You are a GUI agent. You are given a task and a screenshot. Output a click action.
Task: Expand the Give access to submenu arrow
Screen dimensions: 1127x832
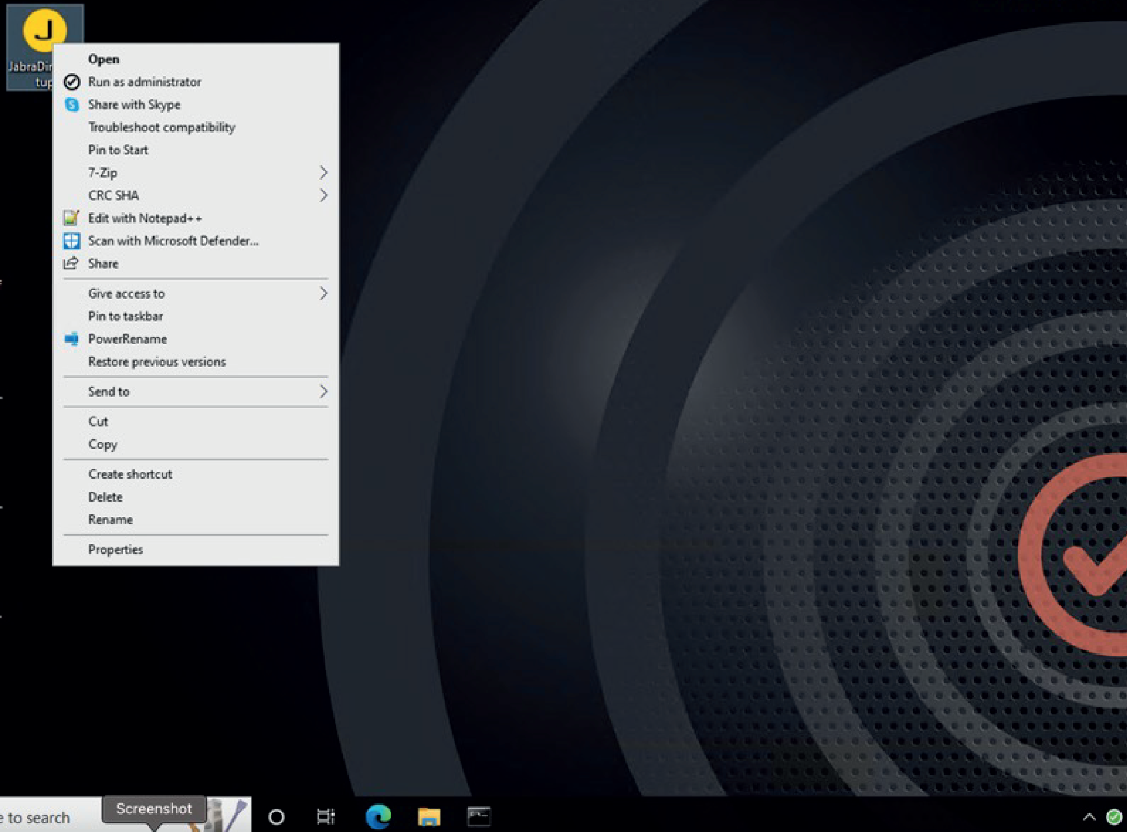click(x=323, y=294)
